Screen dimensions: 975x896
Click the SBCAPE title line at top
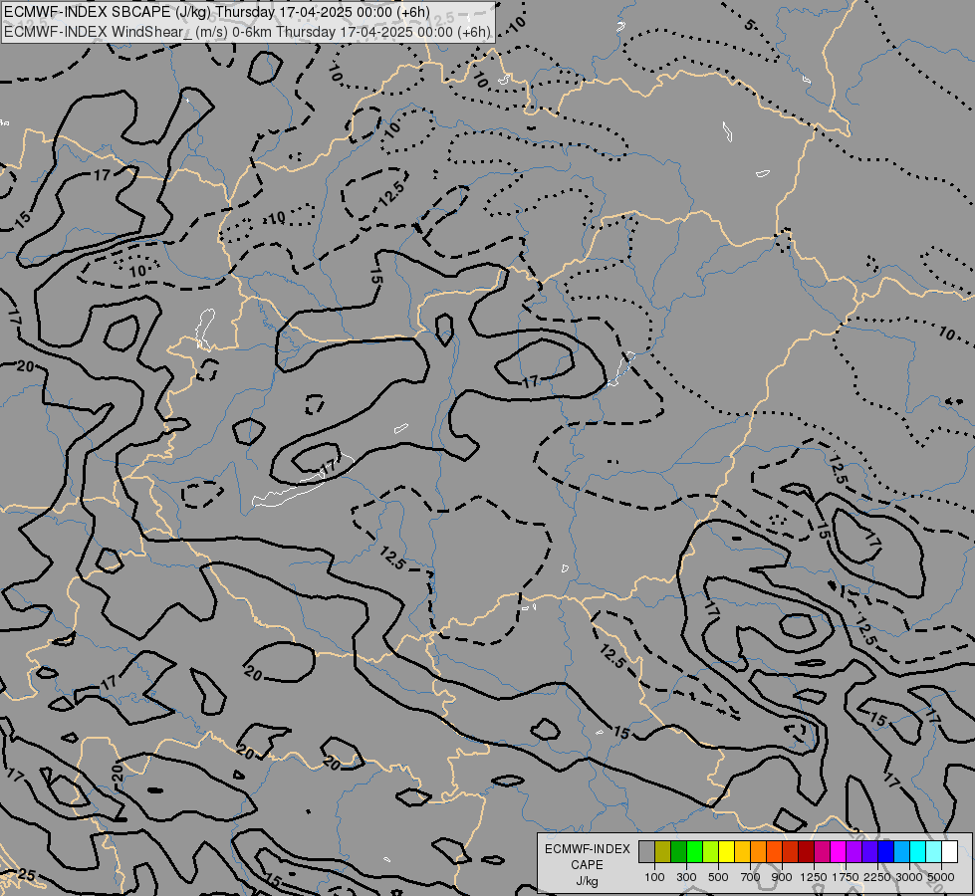(x=217, y=12)
